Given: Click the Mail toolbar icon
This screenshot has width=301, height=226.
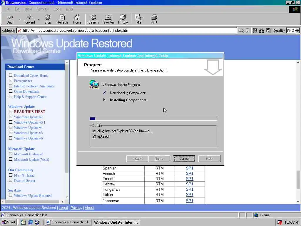Looking at the screenshot, I should click(138, 17).
